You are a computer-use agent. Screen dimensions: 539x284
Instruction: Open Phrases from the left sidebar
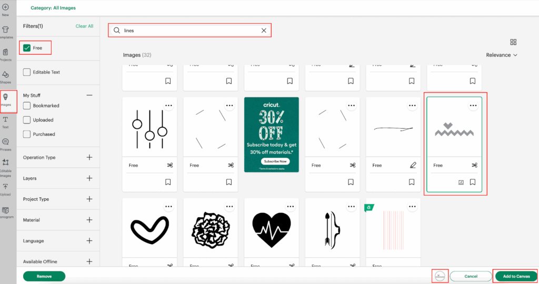(5, 144)
